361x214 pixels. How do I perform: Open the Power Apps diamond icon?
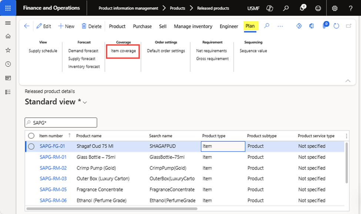coord(299,26)
